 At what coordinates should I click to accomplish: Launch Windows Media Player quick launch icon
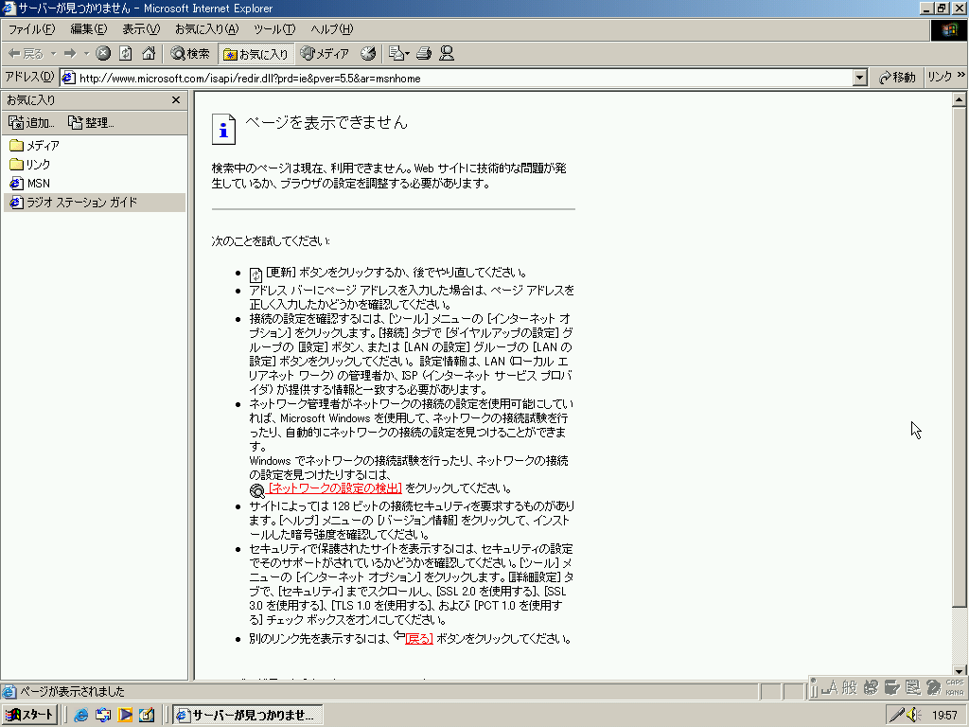click(x=125, y=715)
